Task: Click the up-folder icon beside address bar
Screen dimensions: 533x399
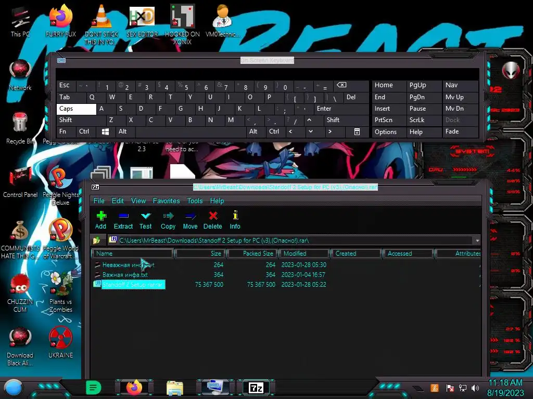Action: (96, 241)
